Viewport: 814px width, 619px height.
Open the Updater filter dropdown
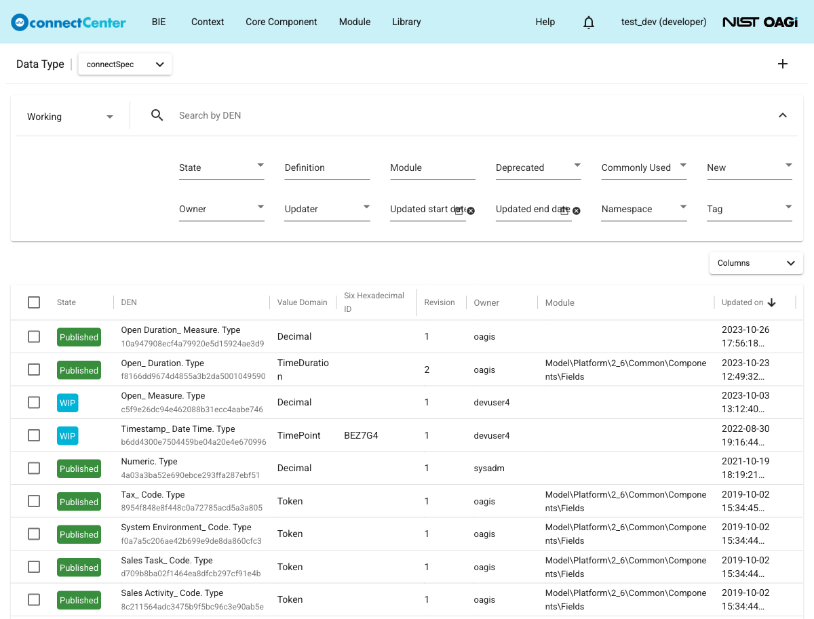click(327, 209)
